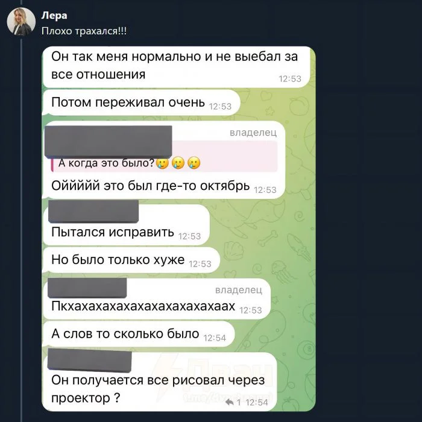Image resolution: width=422 pixels, height=422 pixels.
Task: Click the 'Ойййй это был где-то октябрь' message
Action: [x=164, y=160]
